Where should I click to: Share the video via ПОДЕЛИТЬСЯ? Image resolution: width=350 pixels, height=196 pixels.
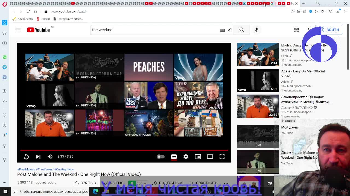coord(168,183)
